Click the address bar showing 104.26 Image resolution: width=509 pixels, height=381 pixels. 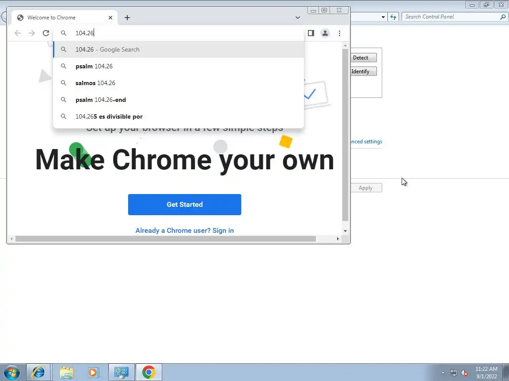[x=179, y=33]
